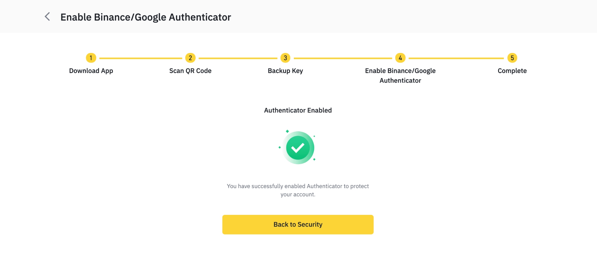Click progress line between steps 1 and 2
597x253 pixels.
(141, 58)
